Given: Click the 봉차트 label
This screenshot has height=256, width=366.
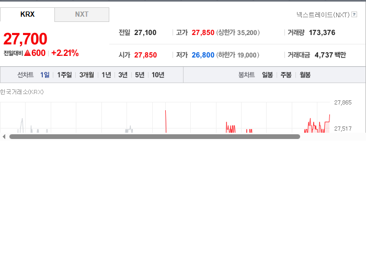Looking at the screenshot, I should [246, 75].
